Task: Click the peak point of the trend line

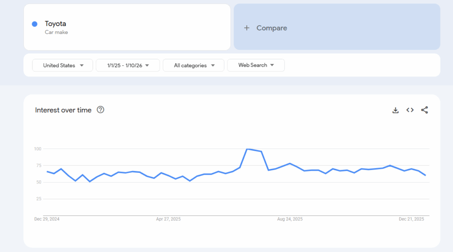Action: coord(247,149)
